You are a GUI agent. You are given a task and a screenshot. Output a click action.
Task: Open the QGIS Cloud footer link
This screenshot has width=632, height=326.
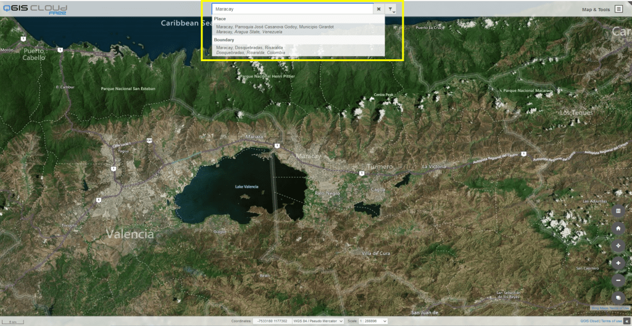588,322
